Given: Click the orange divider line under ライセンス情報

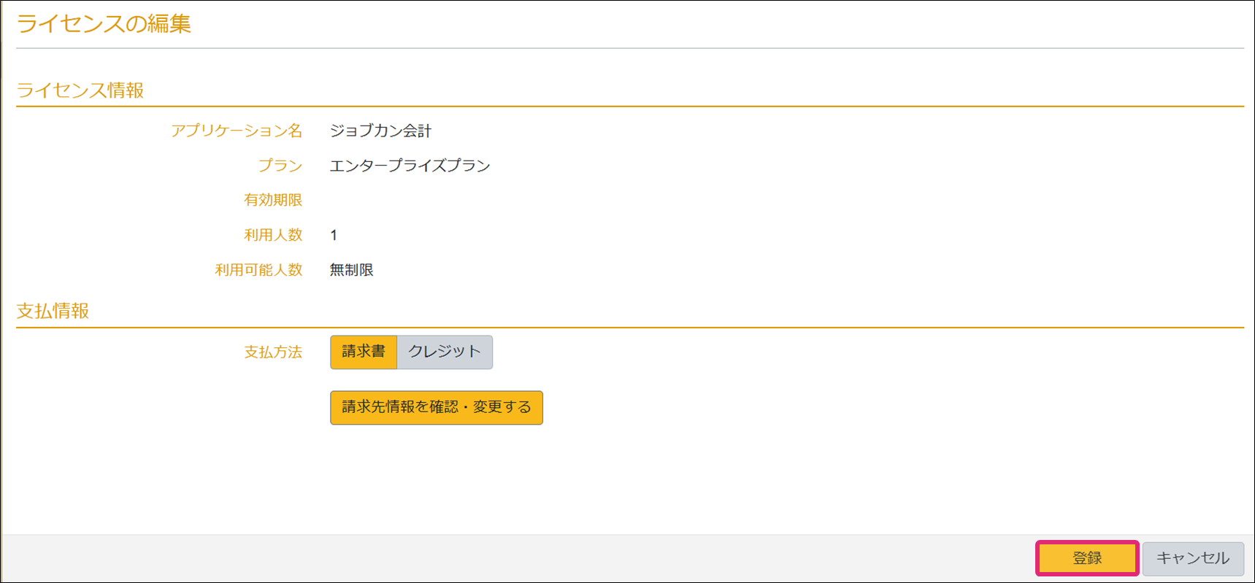Looking at the screenshot, I should click(628, 107).
